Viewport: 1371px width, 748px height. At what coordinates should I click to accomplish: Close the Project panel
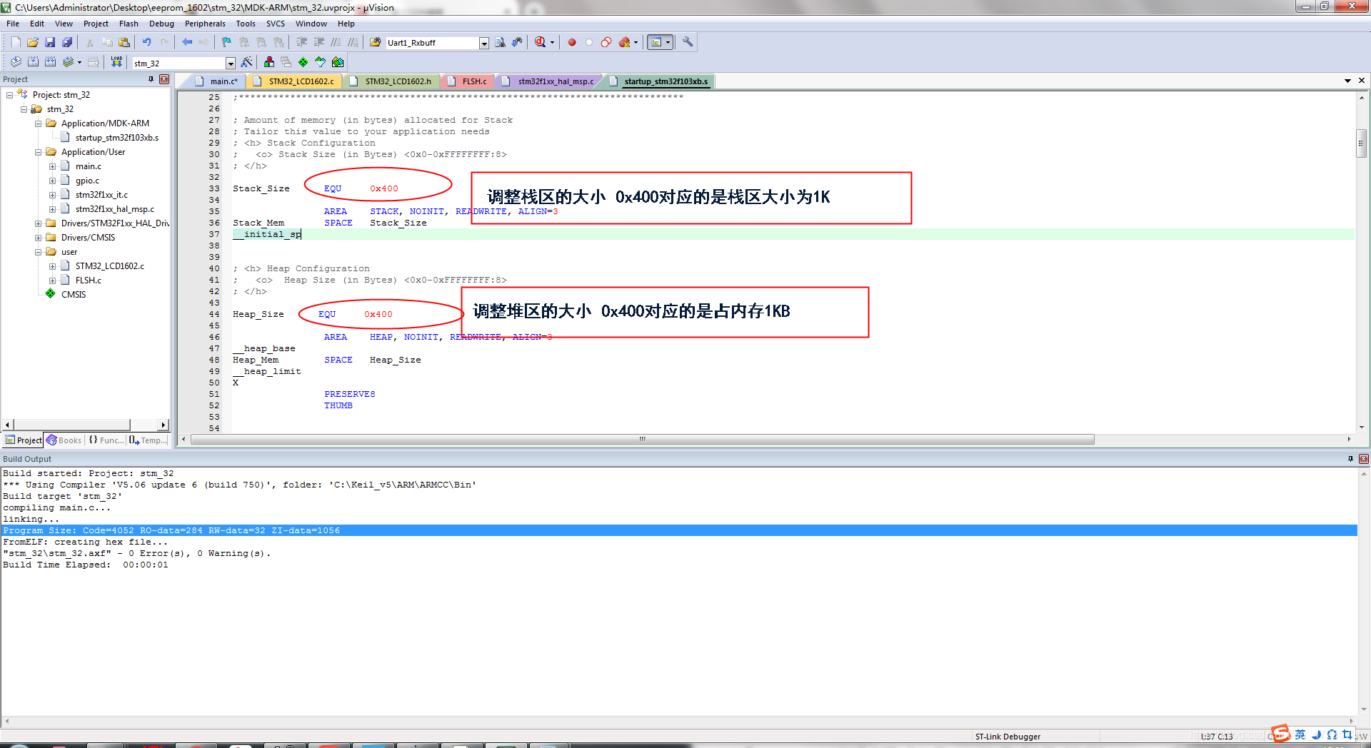coord(164,79)
